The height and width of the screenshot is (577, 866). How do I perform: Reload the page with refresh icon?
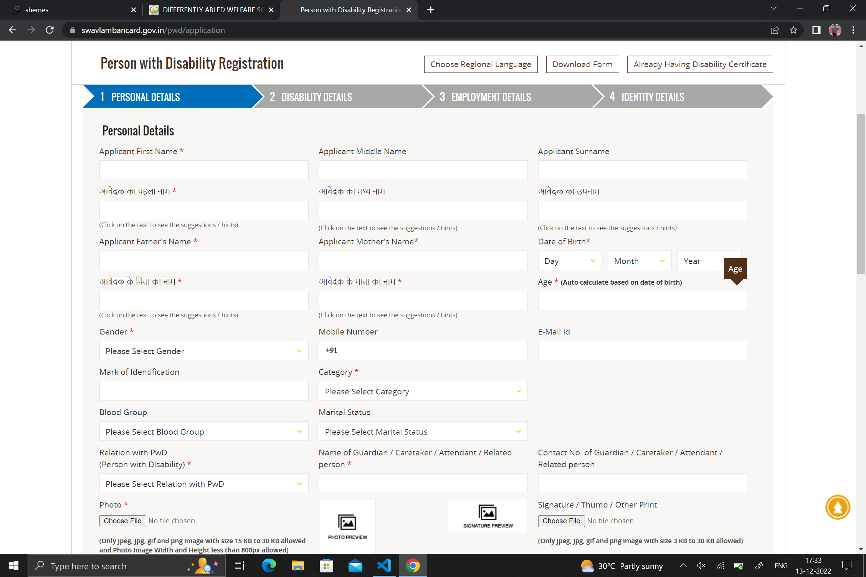click(x=50, y=30)
